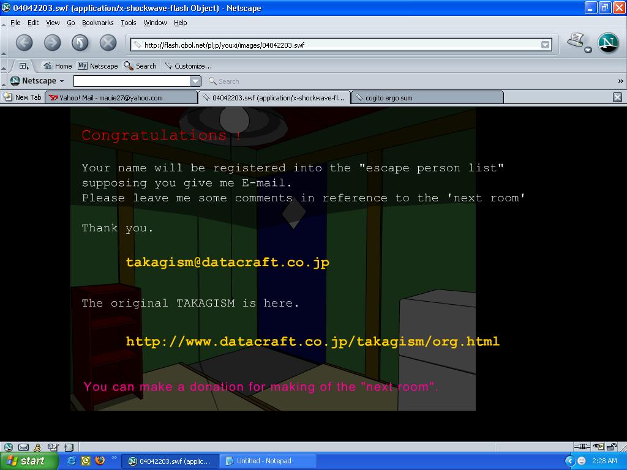
Task: Click the Home button in the personal toolbar
Action: point(58,66)
